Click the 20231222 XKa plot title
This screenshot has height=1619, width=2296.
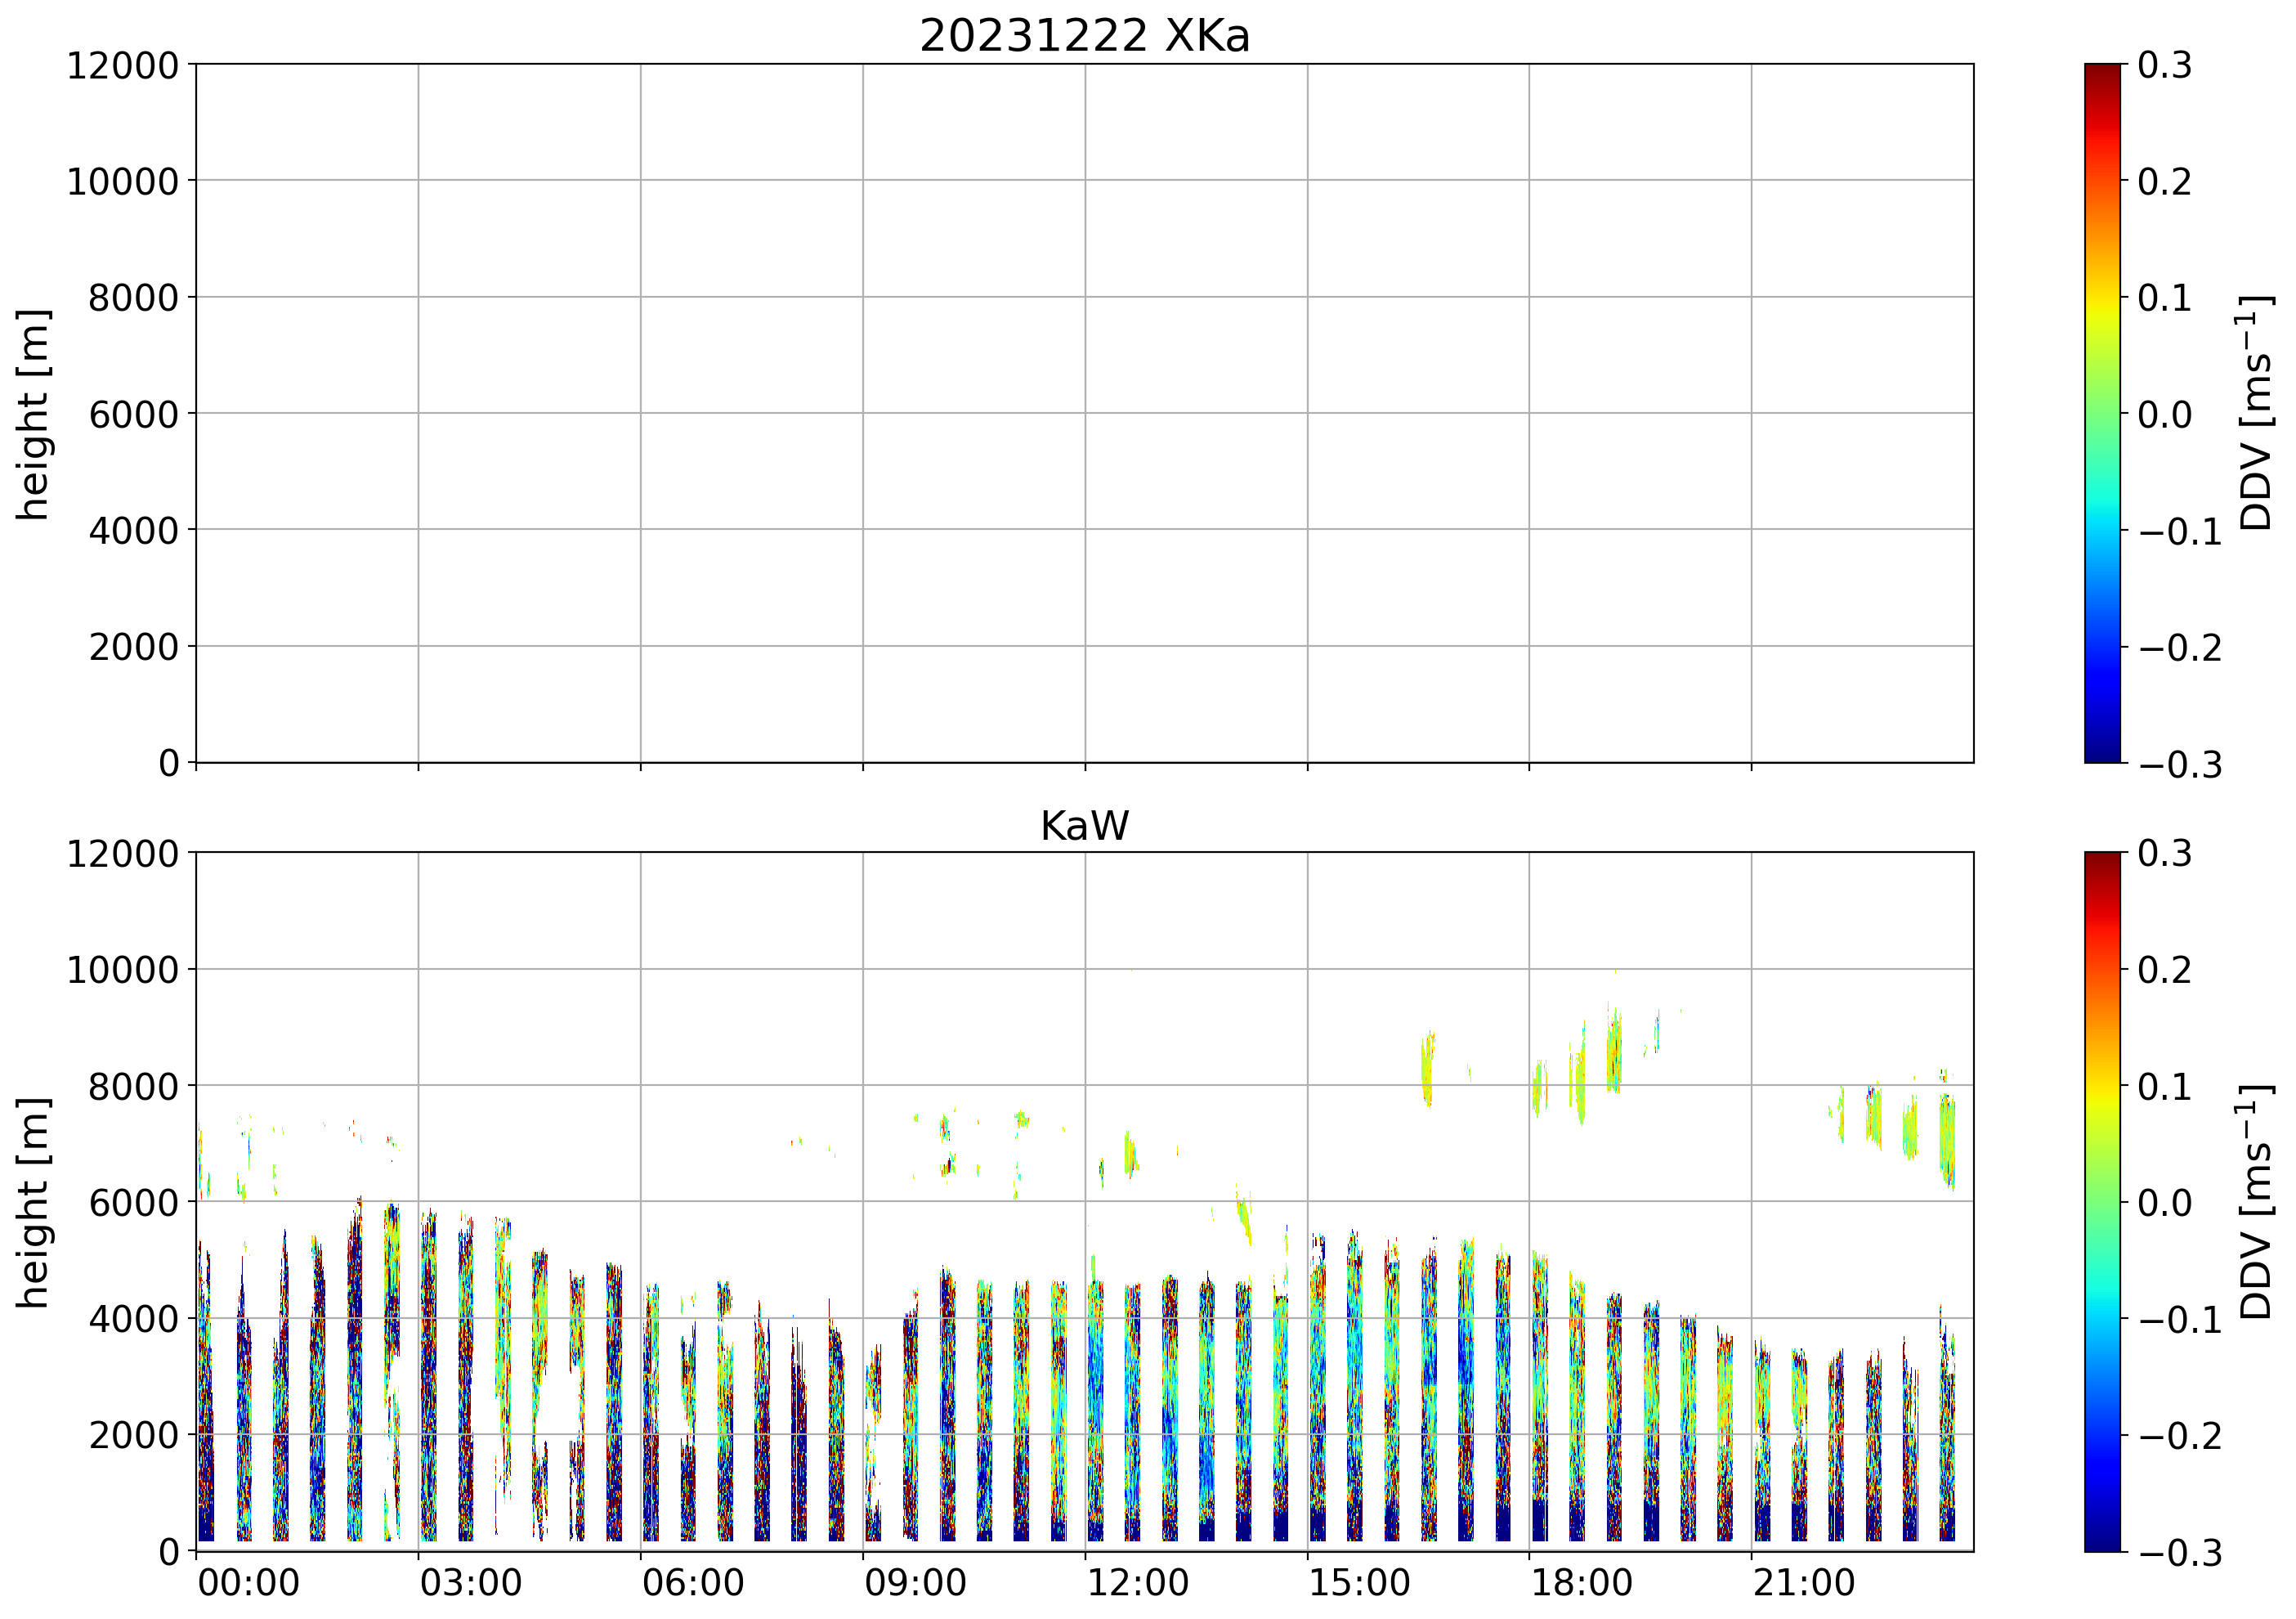pyautogui.click(x=1084, y=37)
